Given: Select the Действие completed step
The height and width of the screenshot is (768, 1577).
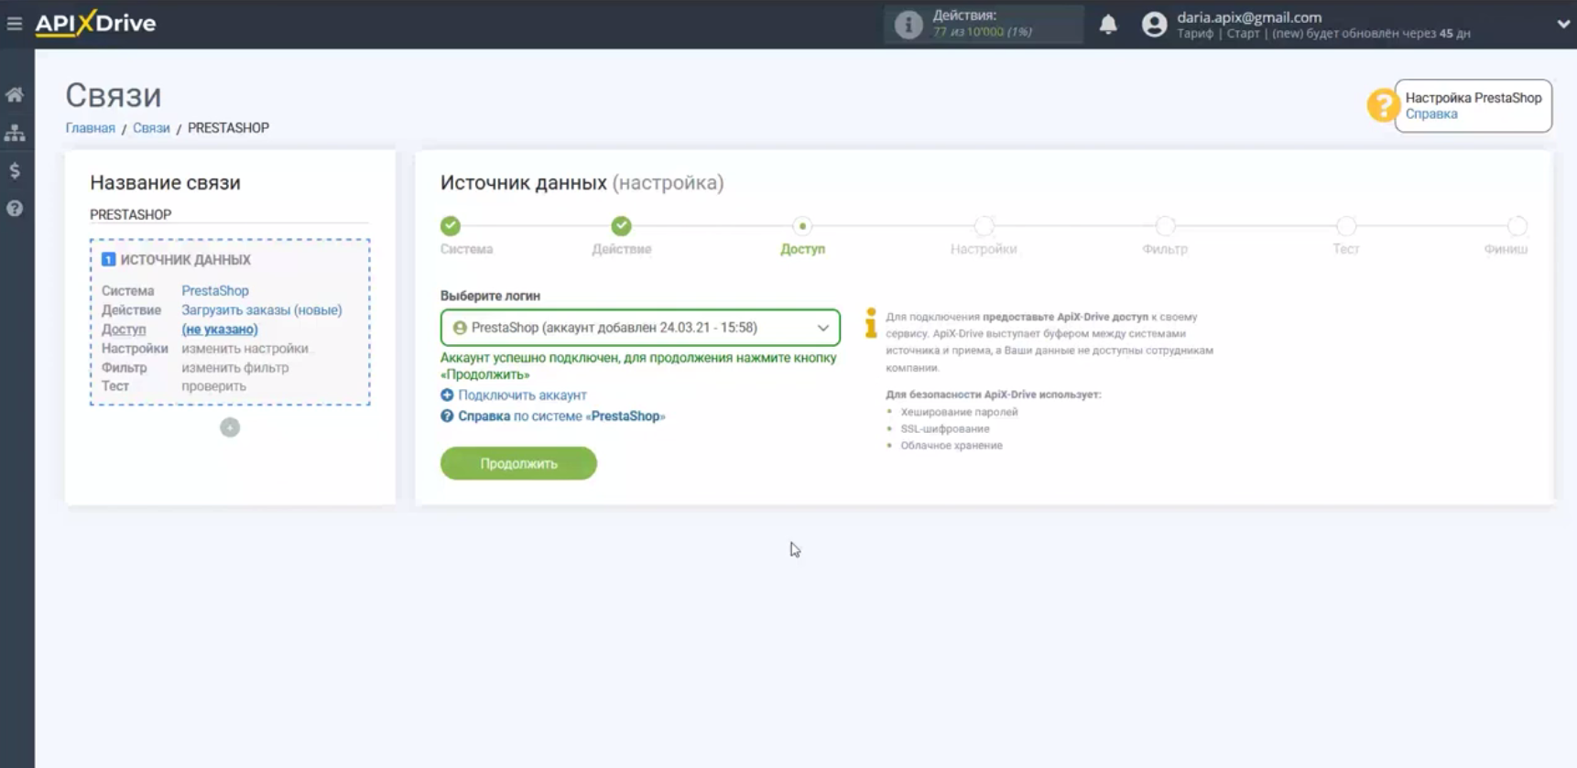Looking at the screenshot, I should pos(621,225).
